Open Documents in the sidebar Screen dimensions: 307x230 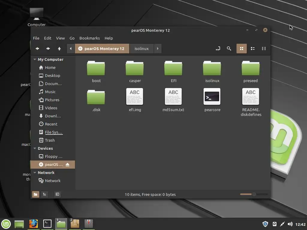tap(53, 84)
